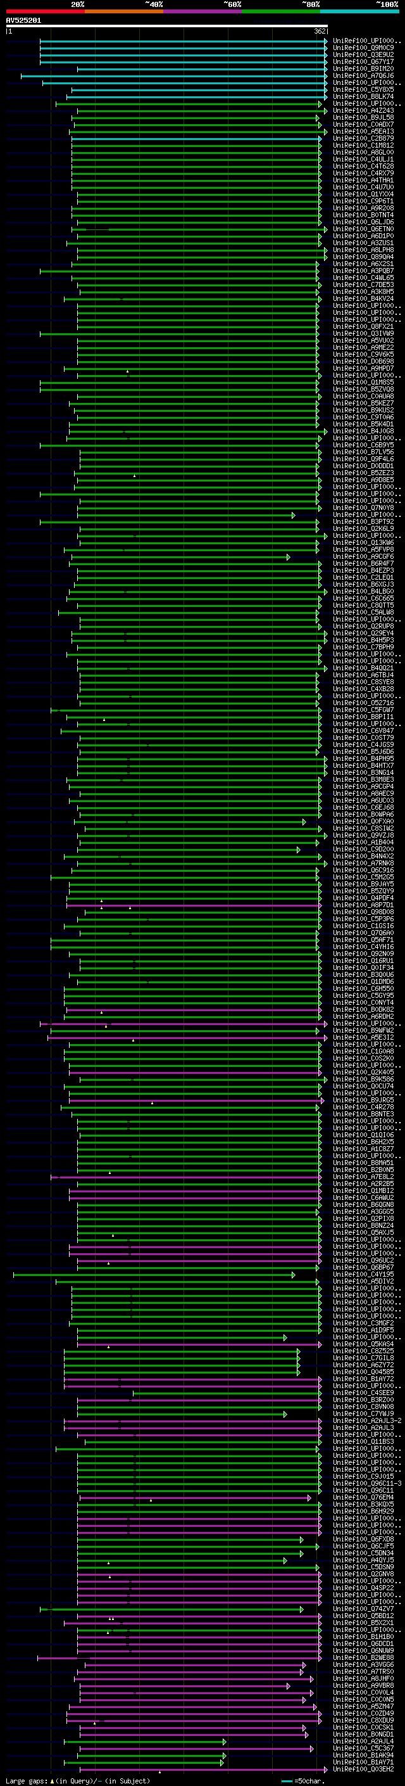Click UniRef100_A8JHF0 label

pos(363,1678)
